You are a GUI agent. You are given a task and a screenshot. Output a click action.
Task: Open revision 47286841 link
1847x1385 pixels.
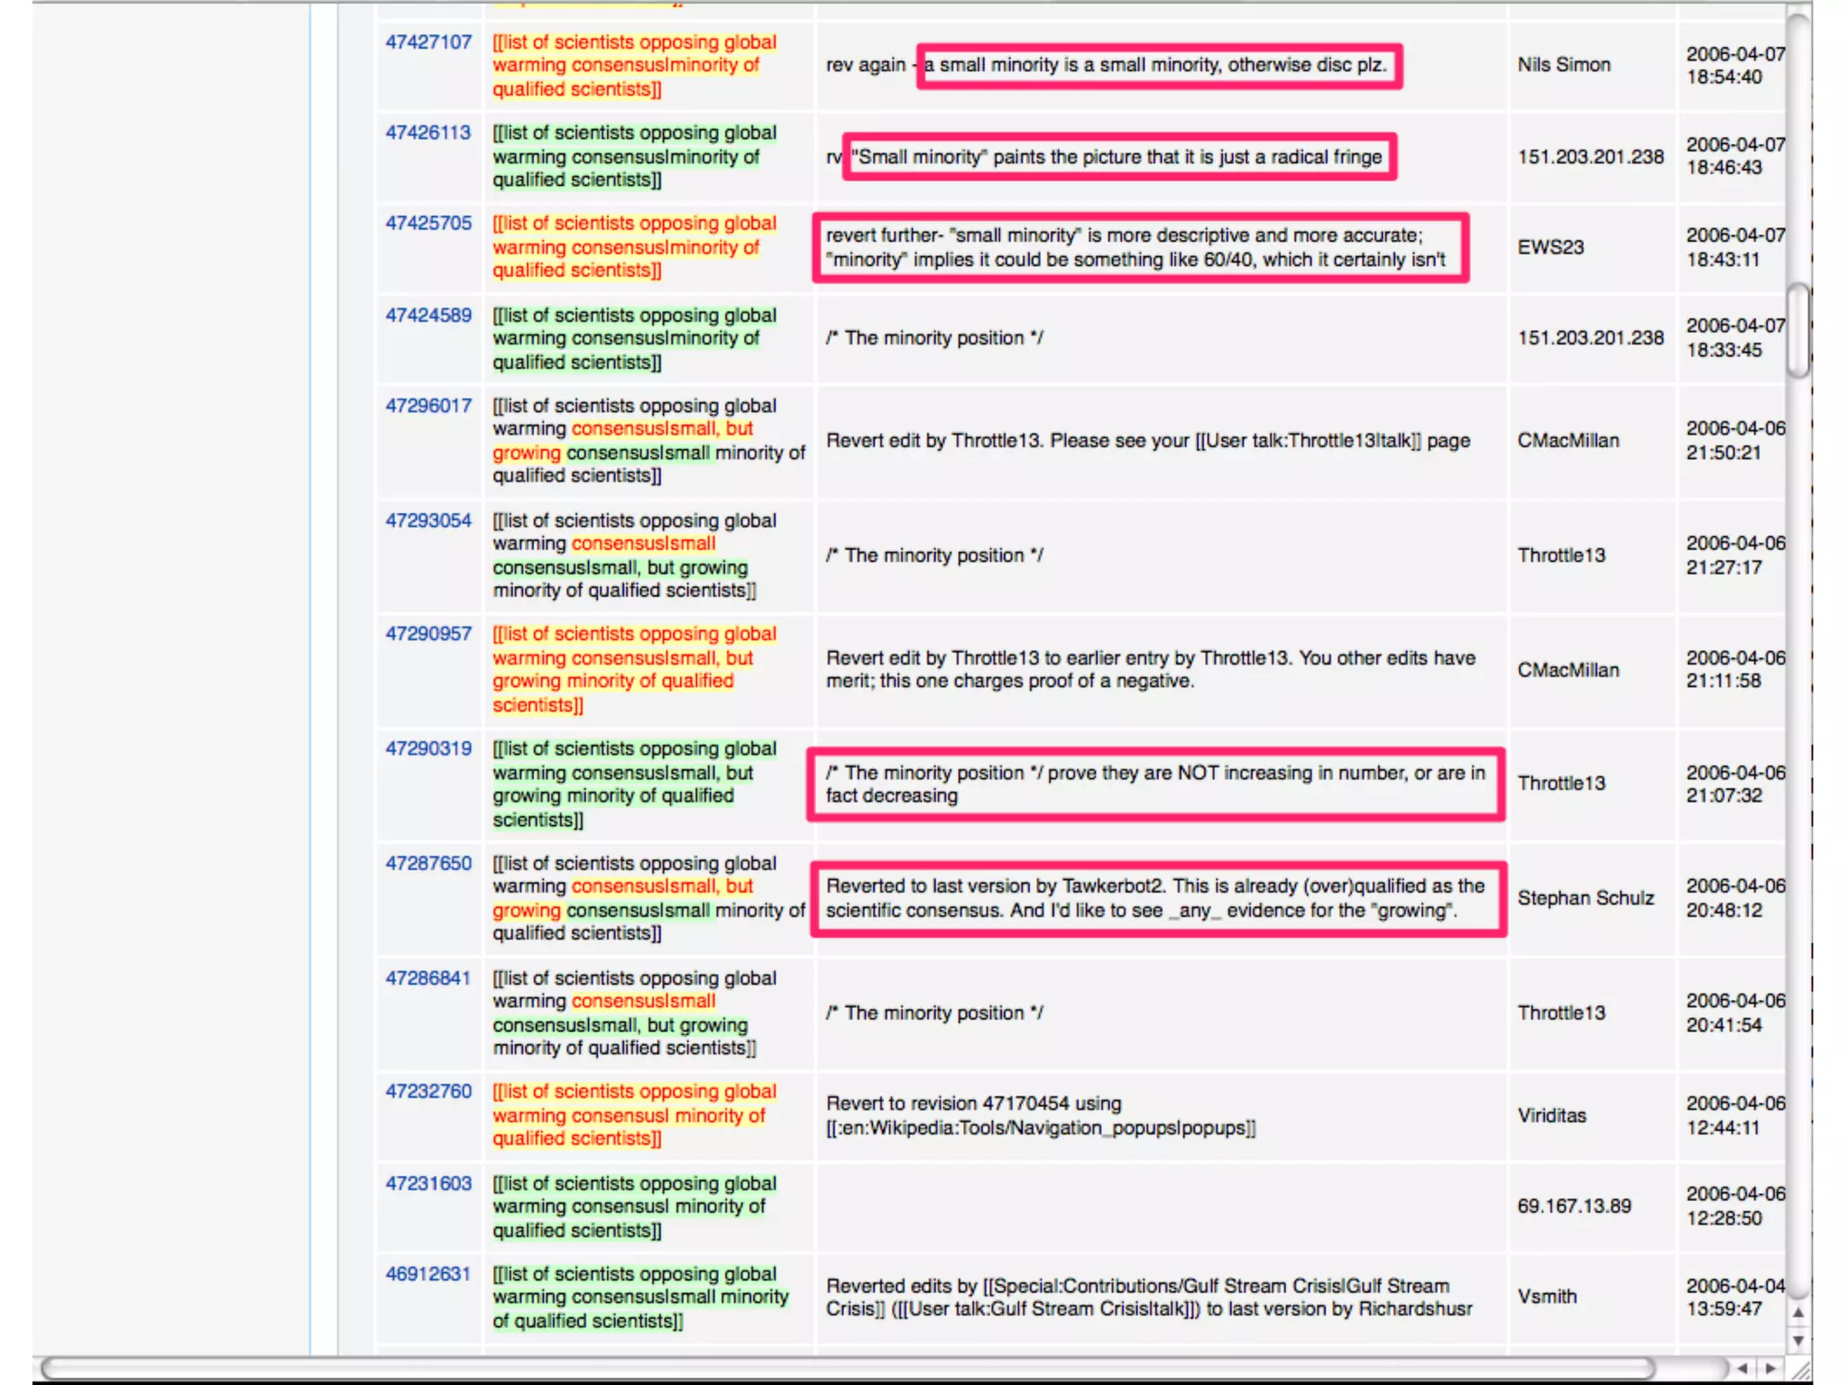click(428, 978)
